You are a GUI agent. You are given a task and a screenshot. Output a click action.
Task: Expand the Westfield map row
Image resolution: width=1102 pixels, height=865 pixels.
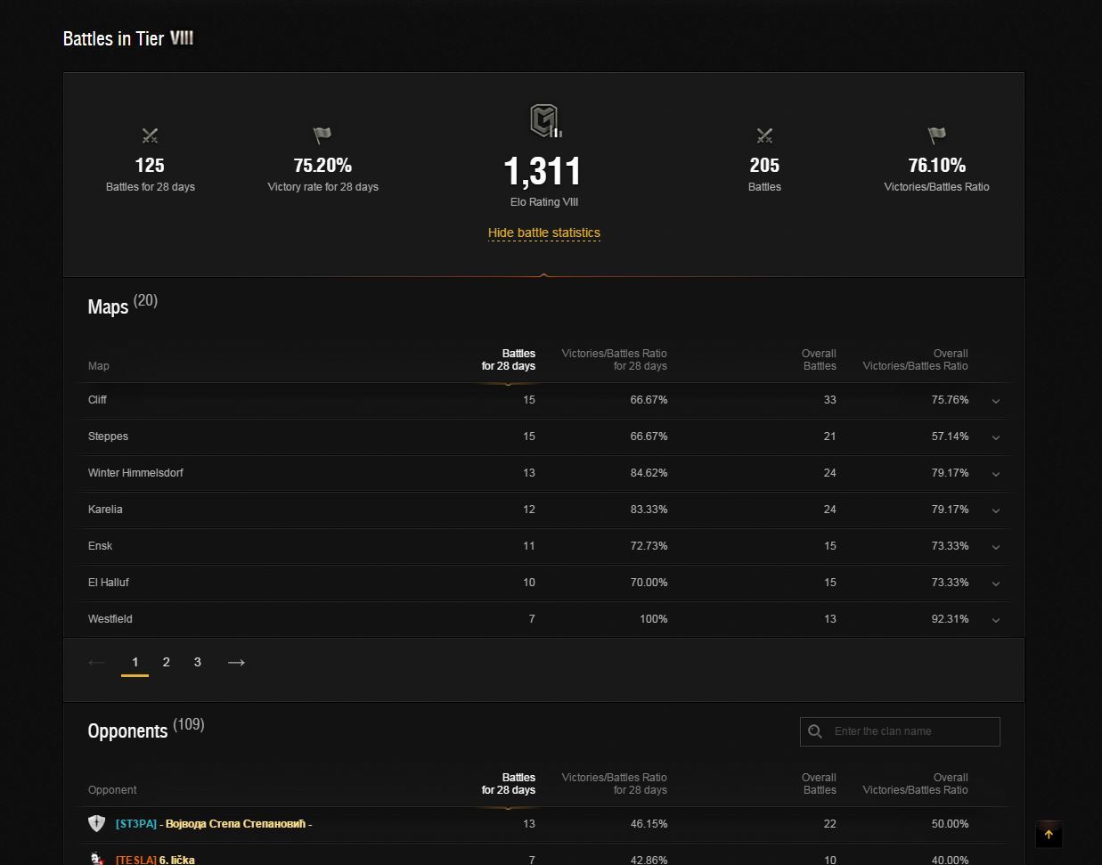coord(996,620)
